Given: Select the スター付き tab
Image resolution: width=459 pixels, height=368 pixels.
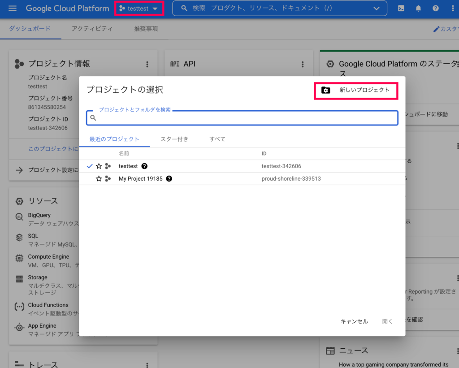Looking at the screenshot, I should coord(174,139).
